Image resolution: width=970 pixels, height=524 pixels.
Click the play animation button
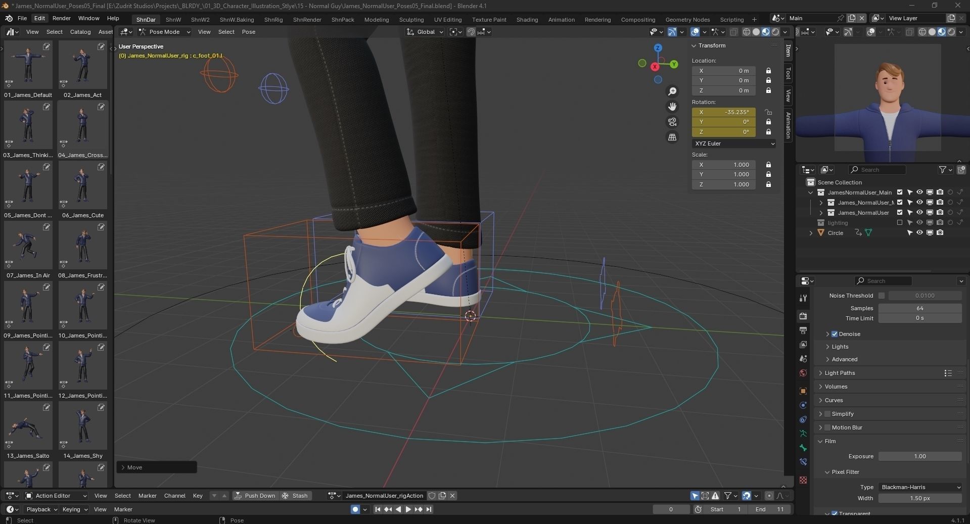408,509
